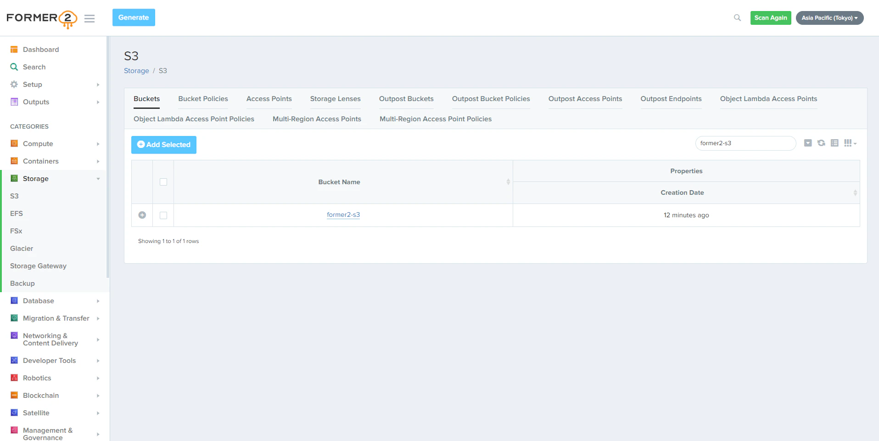
Task: Switch to the Bucket Policies tab
Action: click(203, 99)
